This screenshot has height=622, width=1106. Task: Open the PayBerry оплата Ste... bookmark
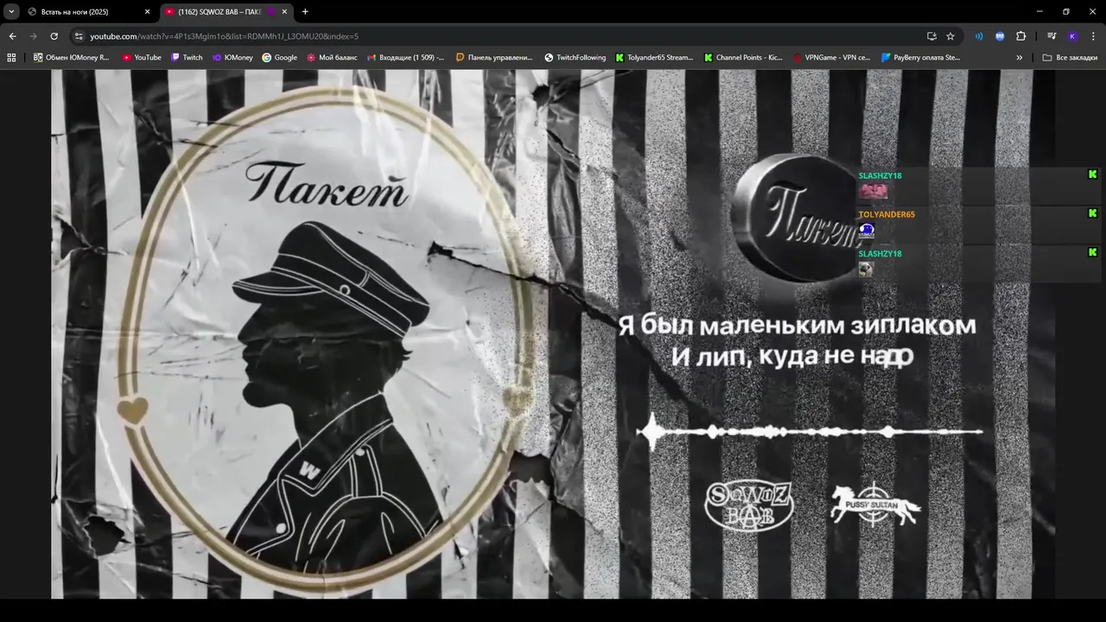pos(920,58)
